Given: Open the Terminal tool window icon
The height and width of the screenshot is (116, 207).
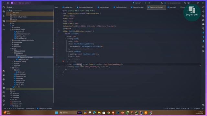Looking at the screenshot, I should coord(4,96).
